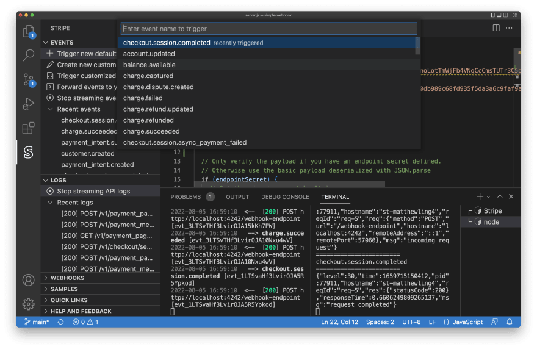The image size is (537, 349).
Task: Select the node terminal instance
Action: coord(491,222)
